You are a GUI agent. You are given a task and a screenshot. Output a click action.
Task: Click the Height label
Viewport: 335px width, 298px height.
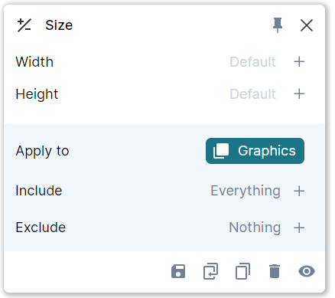pos(37,94)
